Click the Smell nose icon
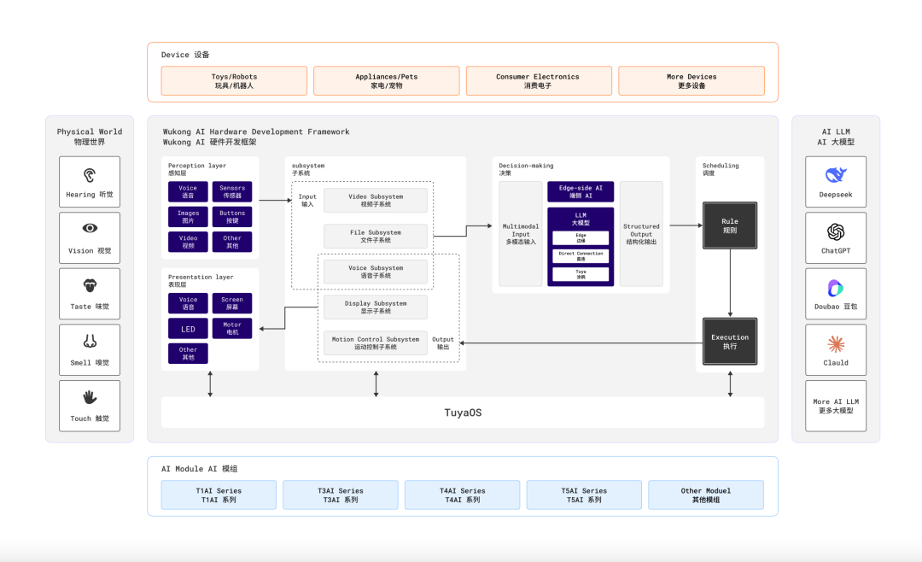The width and height of the screenshot is (922, 562). coord(90,341)
